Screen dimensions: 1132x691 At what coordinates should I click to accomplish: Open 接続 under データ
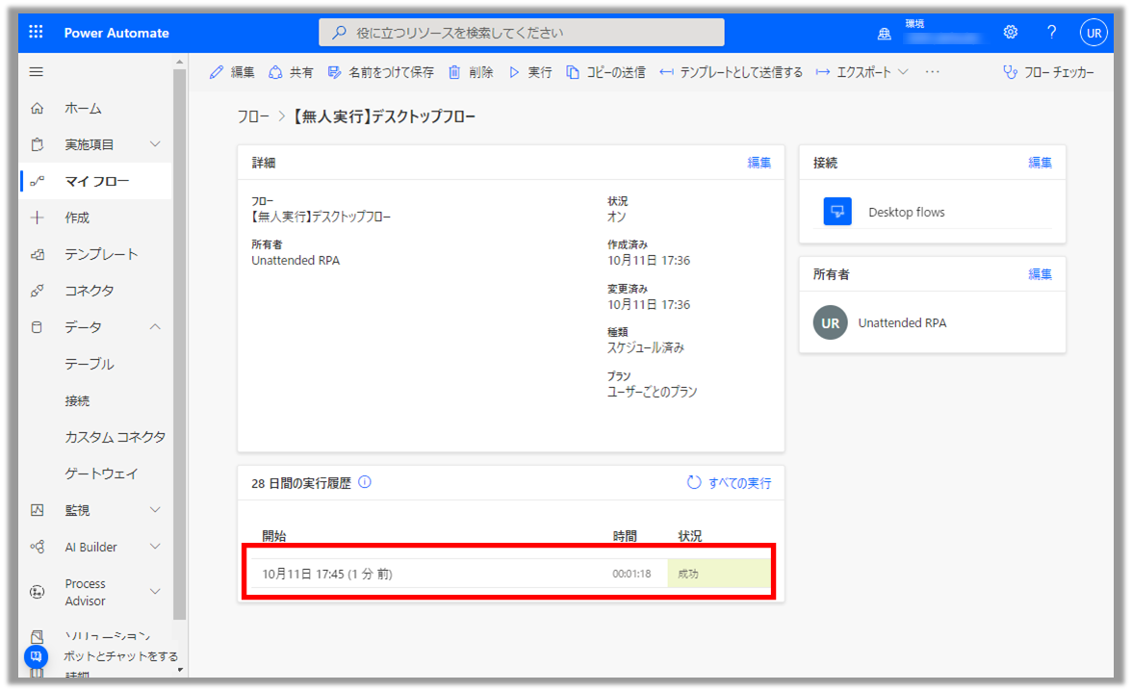[77, 400]
